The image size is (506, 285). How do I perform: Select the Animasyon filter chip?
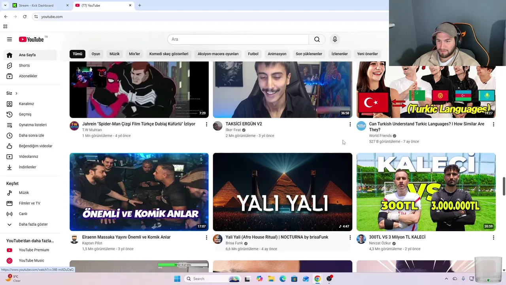(x=277, y=54)
